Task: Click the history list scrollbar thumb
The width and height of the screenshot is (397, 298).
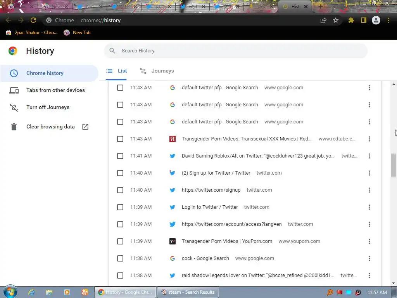Action: pyautogui.click(x=394, y=165)
